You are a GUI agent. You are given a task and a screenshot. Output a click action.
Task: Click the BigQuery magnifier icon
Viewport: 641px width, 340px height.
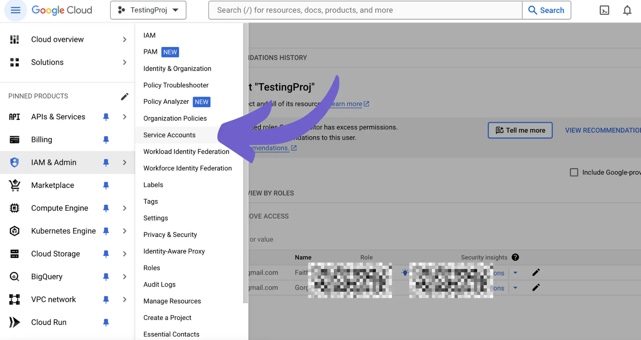(x=14, y=277)
